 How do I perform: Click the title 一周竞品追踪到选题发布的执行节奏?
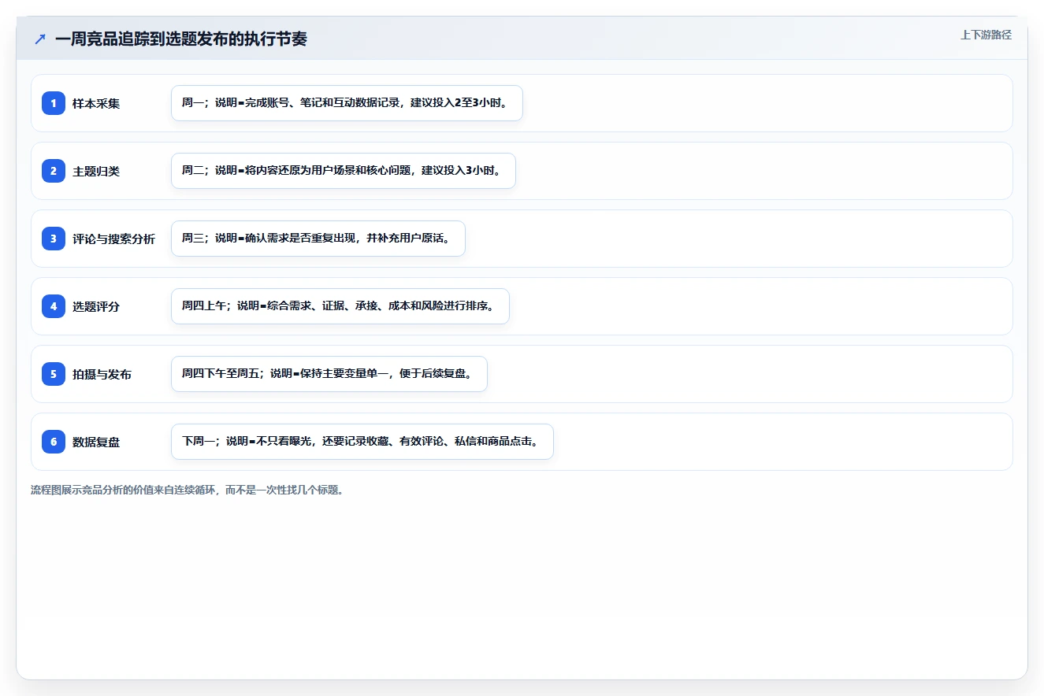tap(181, 39)
